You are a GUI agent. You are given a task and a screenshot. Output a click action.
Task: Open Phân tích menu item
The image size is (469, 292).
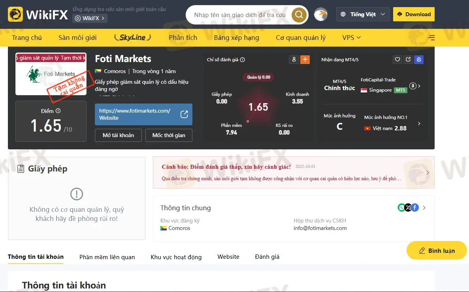[x=183, y=38]
